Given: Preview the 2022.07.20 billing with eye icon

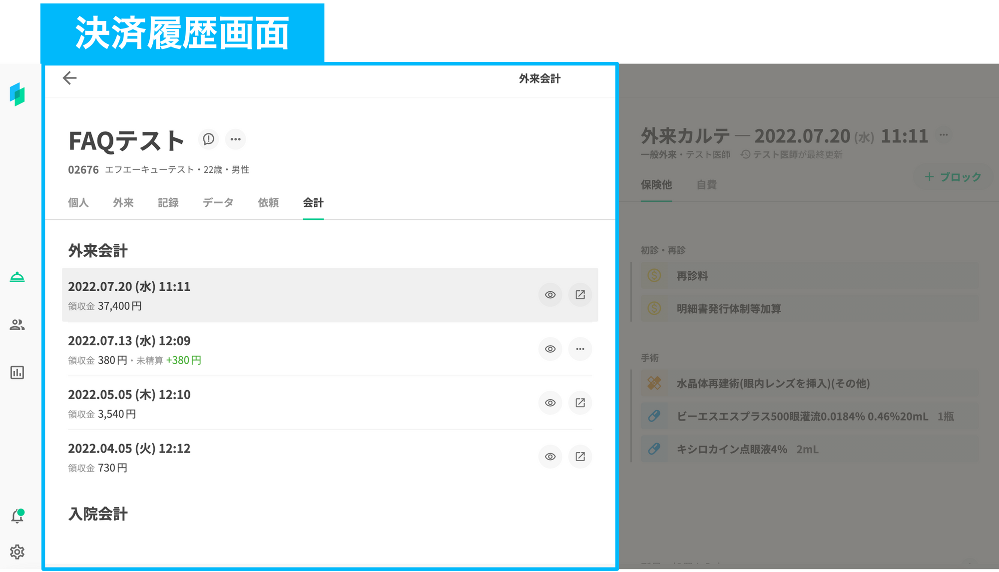Looking at the screenshot, I should click(x=550, y=295).
